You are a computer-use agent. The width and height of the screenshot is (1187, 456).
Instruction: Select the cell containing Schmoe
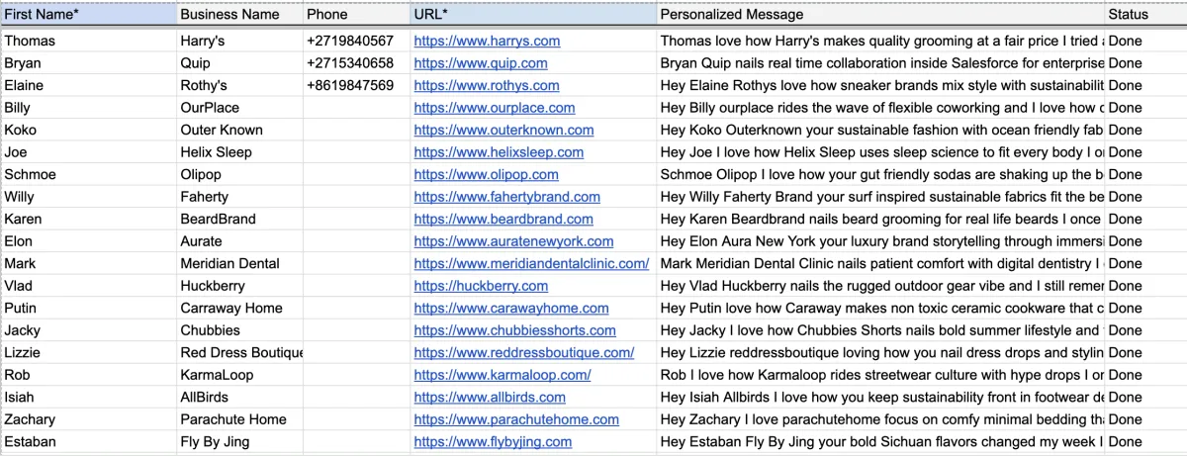[x=88, y=174]
